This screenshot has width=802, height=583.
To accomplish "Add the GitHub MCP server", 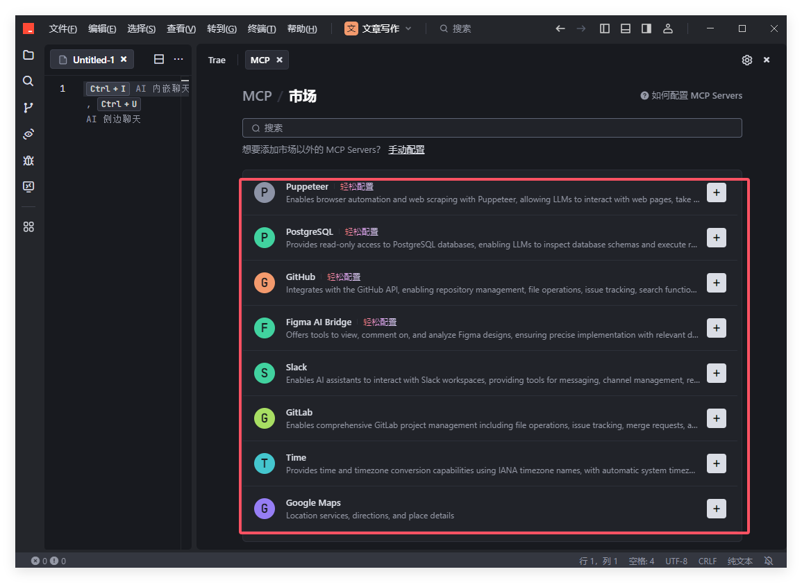I will [716, 283].
